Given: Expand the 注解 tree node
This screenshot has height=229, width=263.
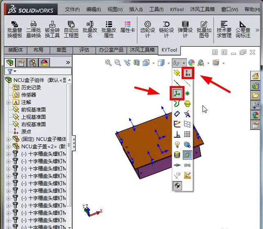Looking at the screenshot, I should coord(8,102).
